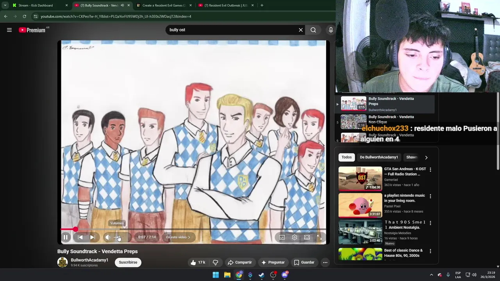Go back in browser history
This screenshot has height=281, width=500.
pos(5,16)
